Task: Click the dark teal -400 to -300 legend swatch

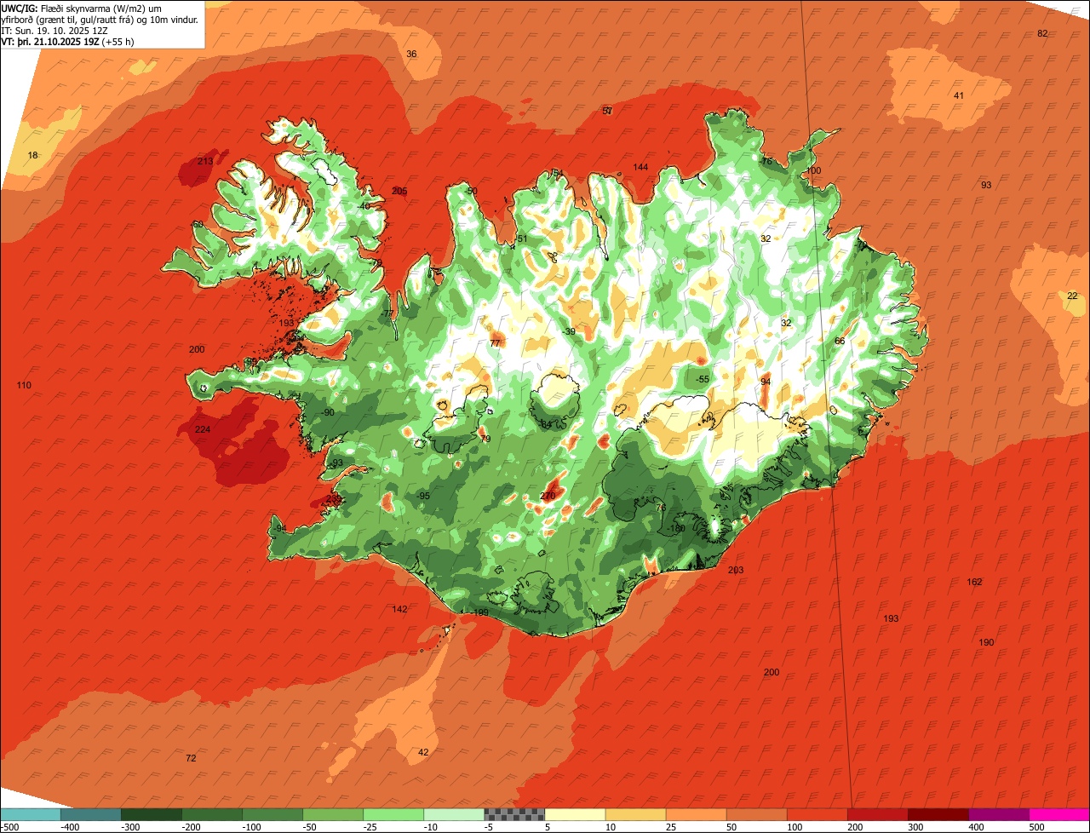Action: 90,814
